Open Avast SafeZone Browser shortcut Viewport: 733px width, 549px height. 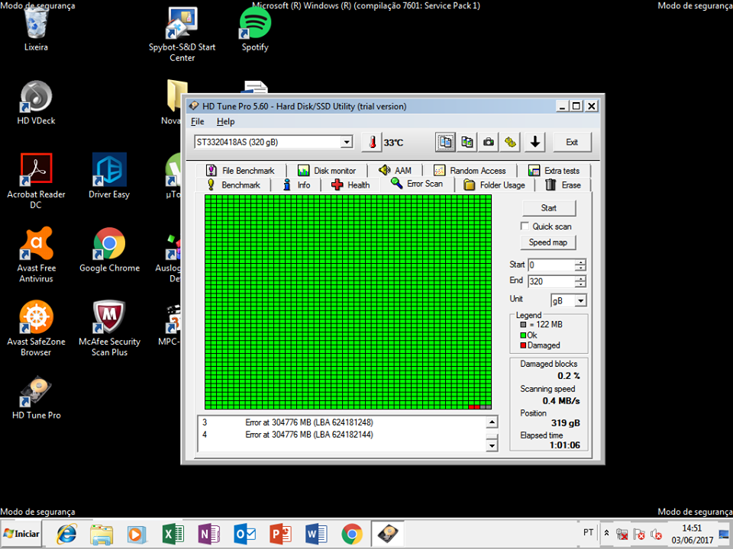coord(36,329)
